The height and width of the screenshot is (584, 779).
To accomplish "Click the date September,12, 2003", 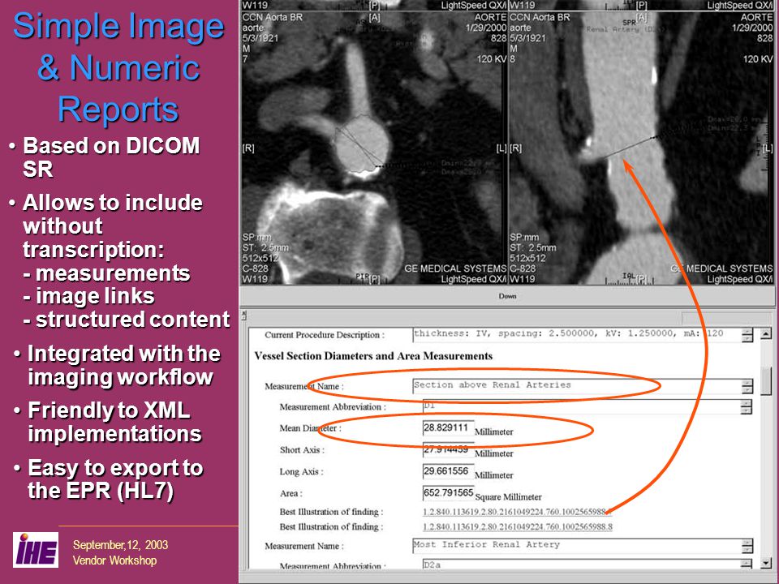I will [x=120, y=545].
